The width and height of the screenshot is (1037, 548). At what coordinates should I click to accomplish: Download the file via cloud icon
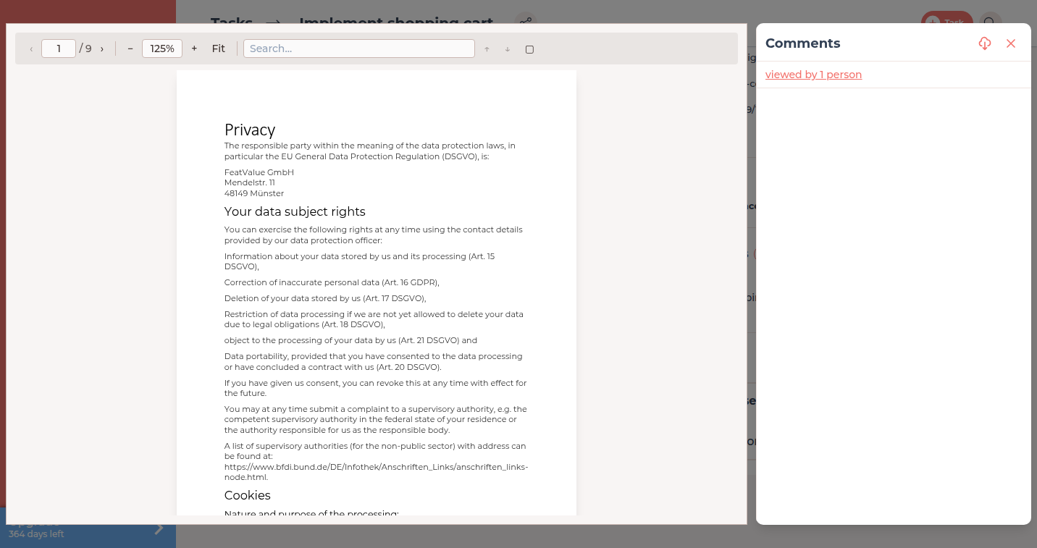984,43
